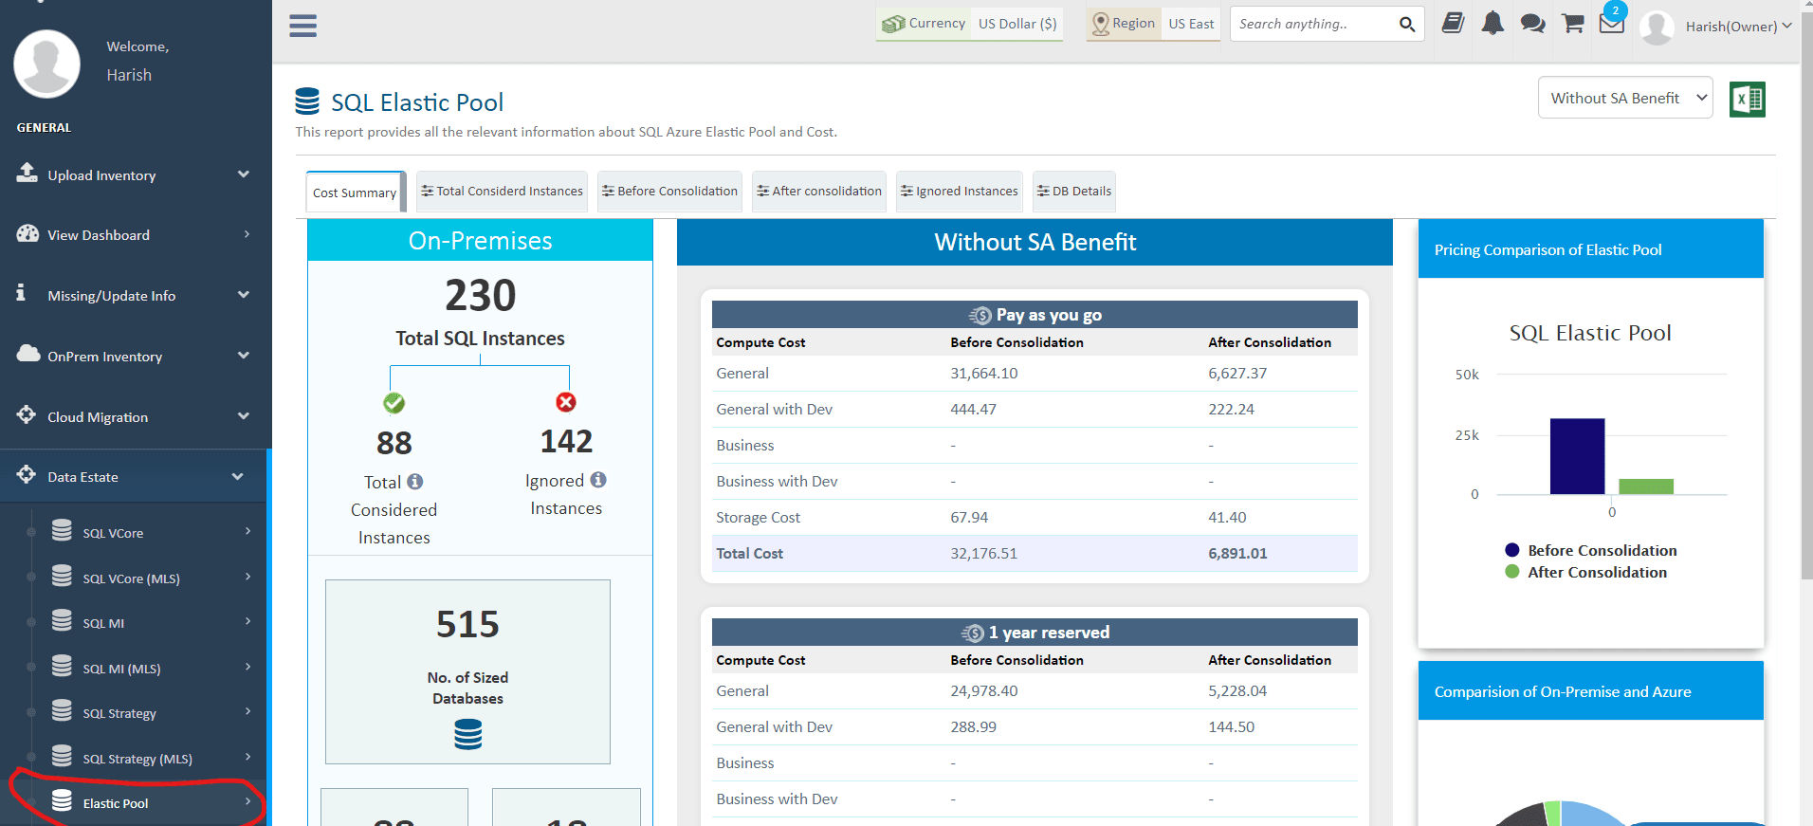Click the SQL Elastic Pool title icon
The height and width of the screenshot is (826, 1813).
click(x=307, y=101)
